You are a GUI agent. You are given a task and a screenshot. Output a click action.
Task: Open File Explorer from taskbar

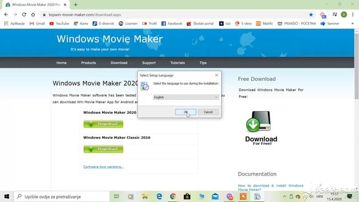[145, 196]
